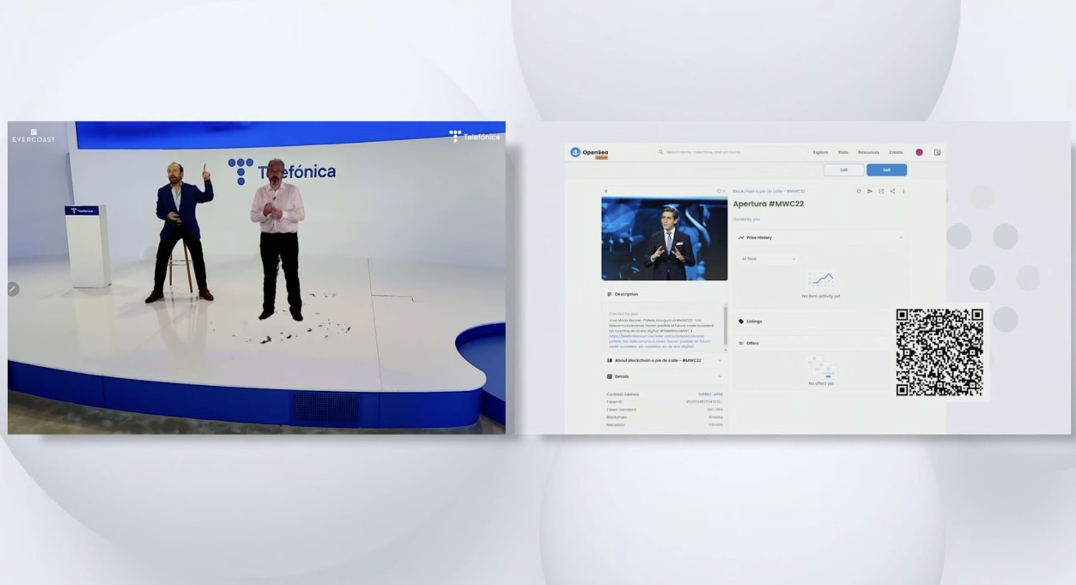Click the search magnifier icon in OpenSea
Image resolution: width=1076 pixels, height=585 pixels.
click(x=661, y=153)
